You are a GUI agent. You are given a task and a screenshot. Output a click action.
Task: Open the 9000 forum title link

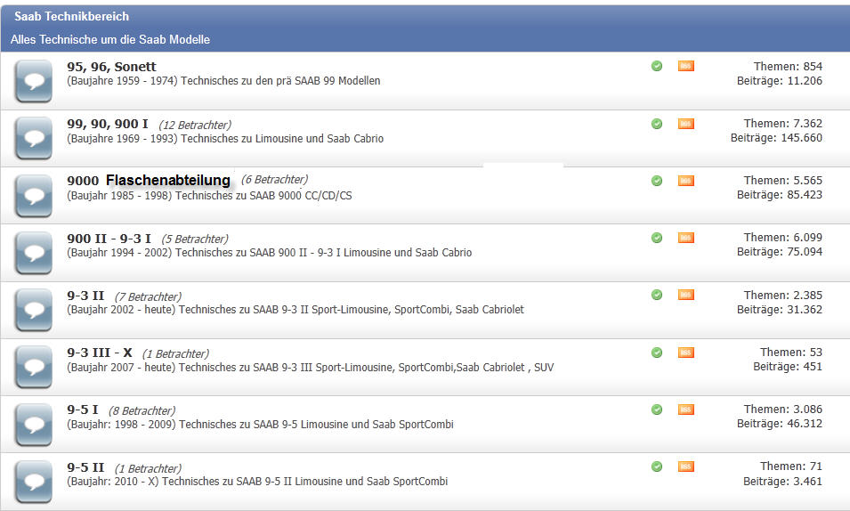pos(149,180)
